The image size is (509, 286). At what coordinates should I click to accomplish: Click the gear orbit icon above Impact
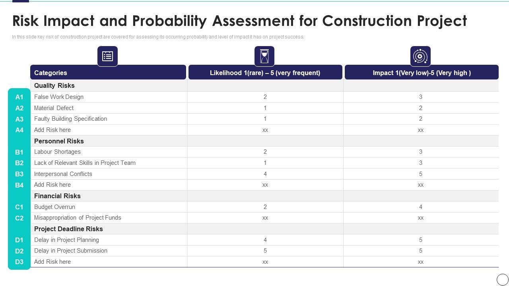[420, 56]
